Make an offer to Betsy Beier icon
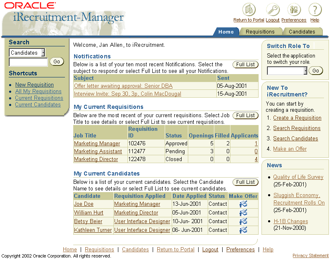The height and width of the screenshot is (260, 331). tap(243, 221)
